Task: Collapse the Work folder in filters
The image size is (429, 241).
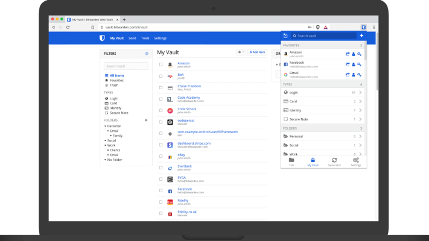Action: (x=106, y=145)
